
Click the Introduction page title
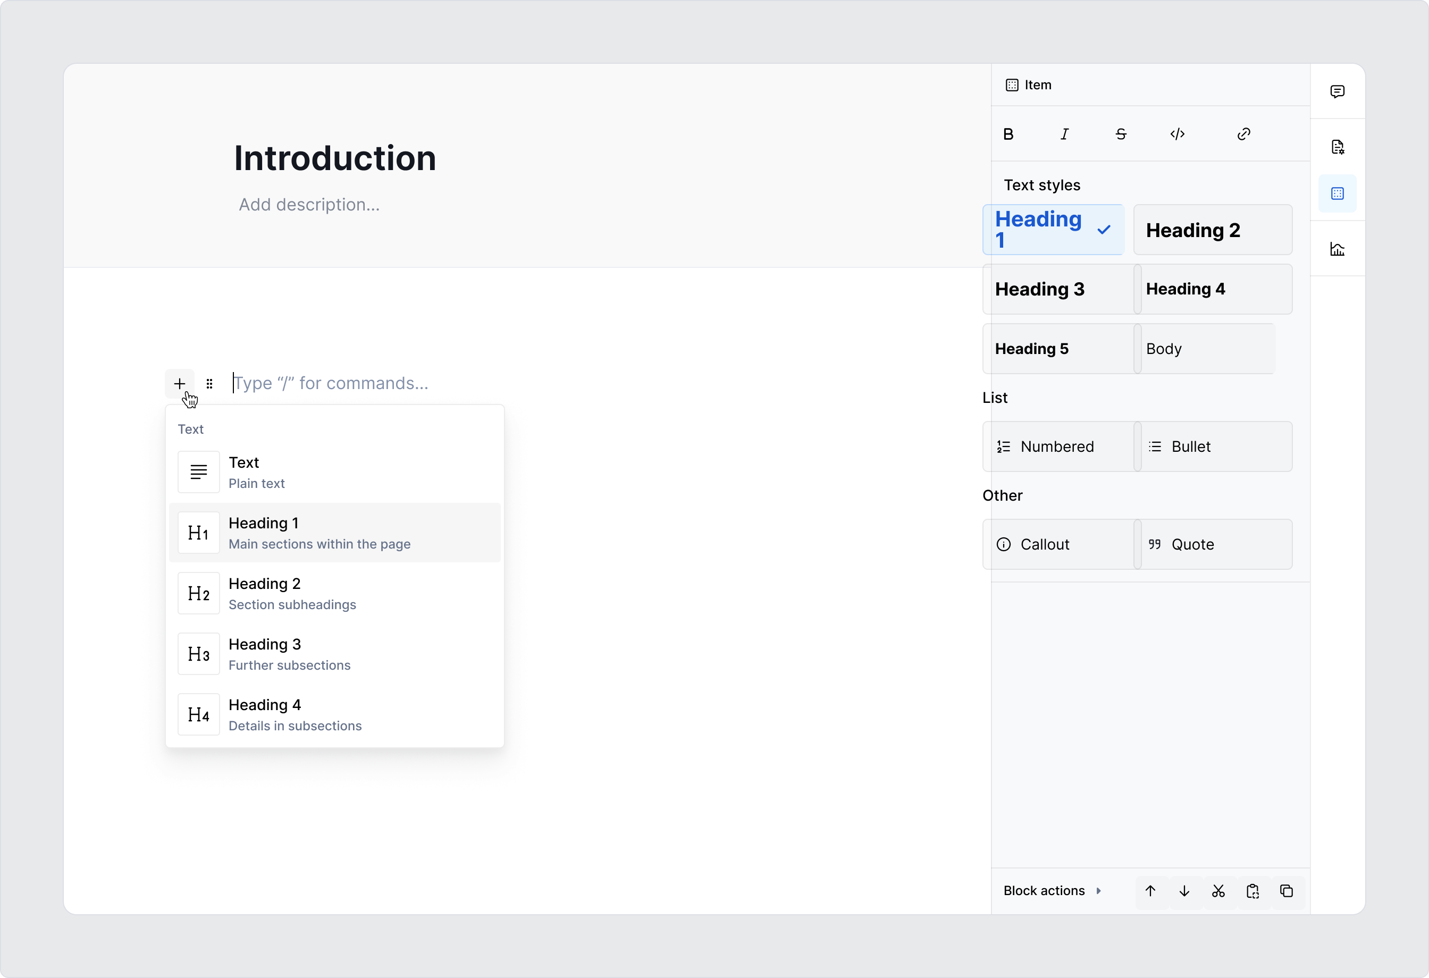click(x=335, y=158)
